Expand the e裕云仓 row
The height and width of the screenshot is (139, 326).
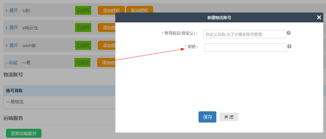point(12,28)
